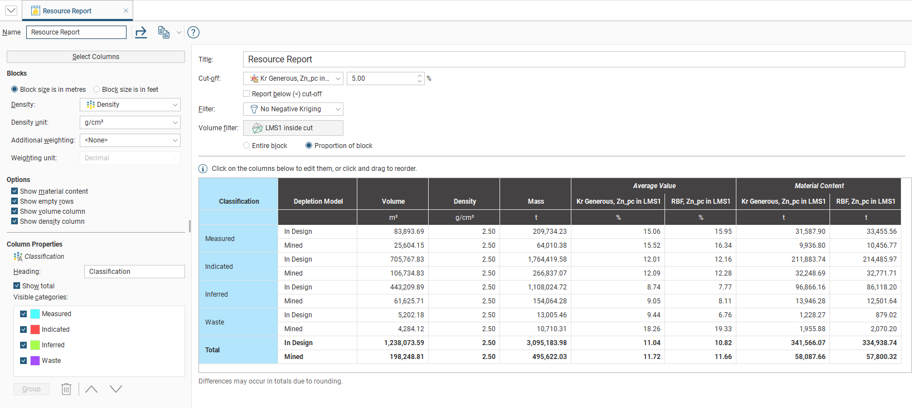Open the Density unit dropdown
912x408 pixels.
[x=130, y=122]
